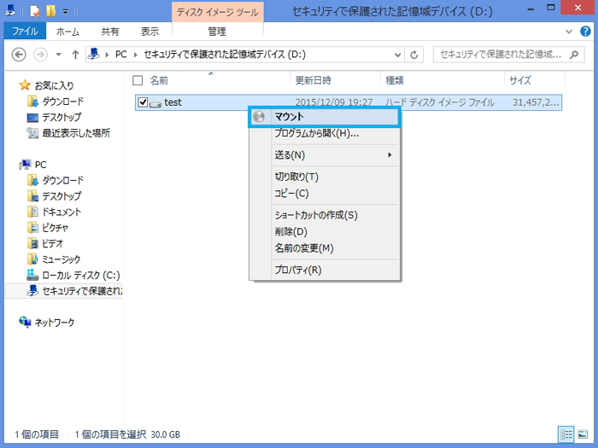This screenshot has width=598, height=448.
Task: Click the search magnifier icon
Action: tap(574, 55)
